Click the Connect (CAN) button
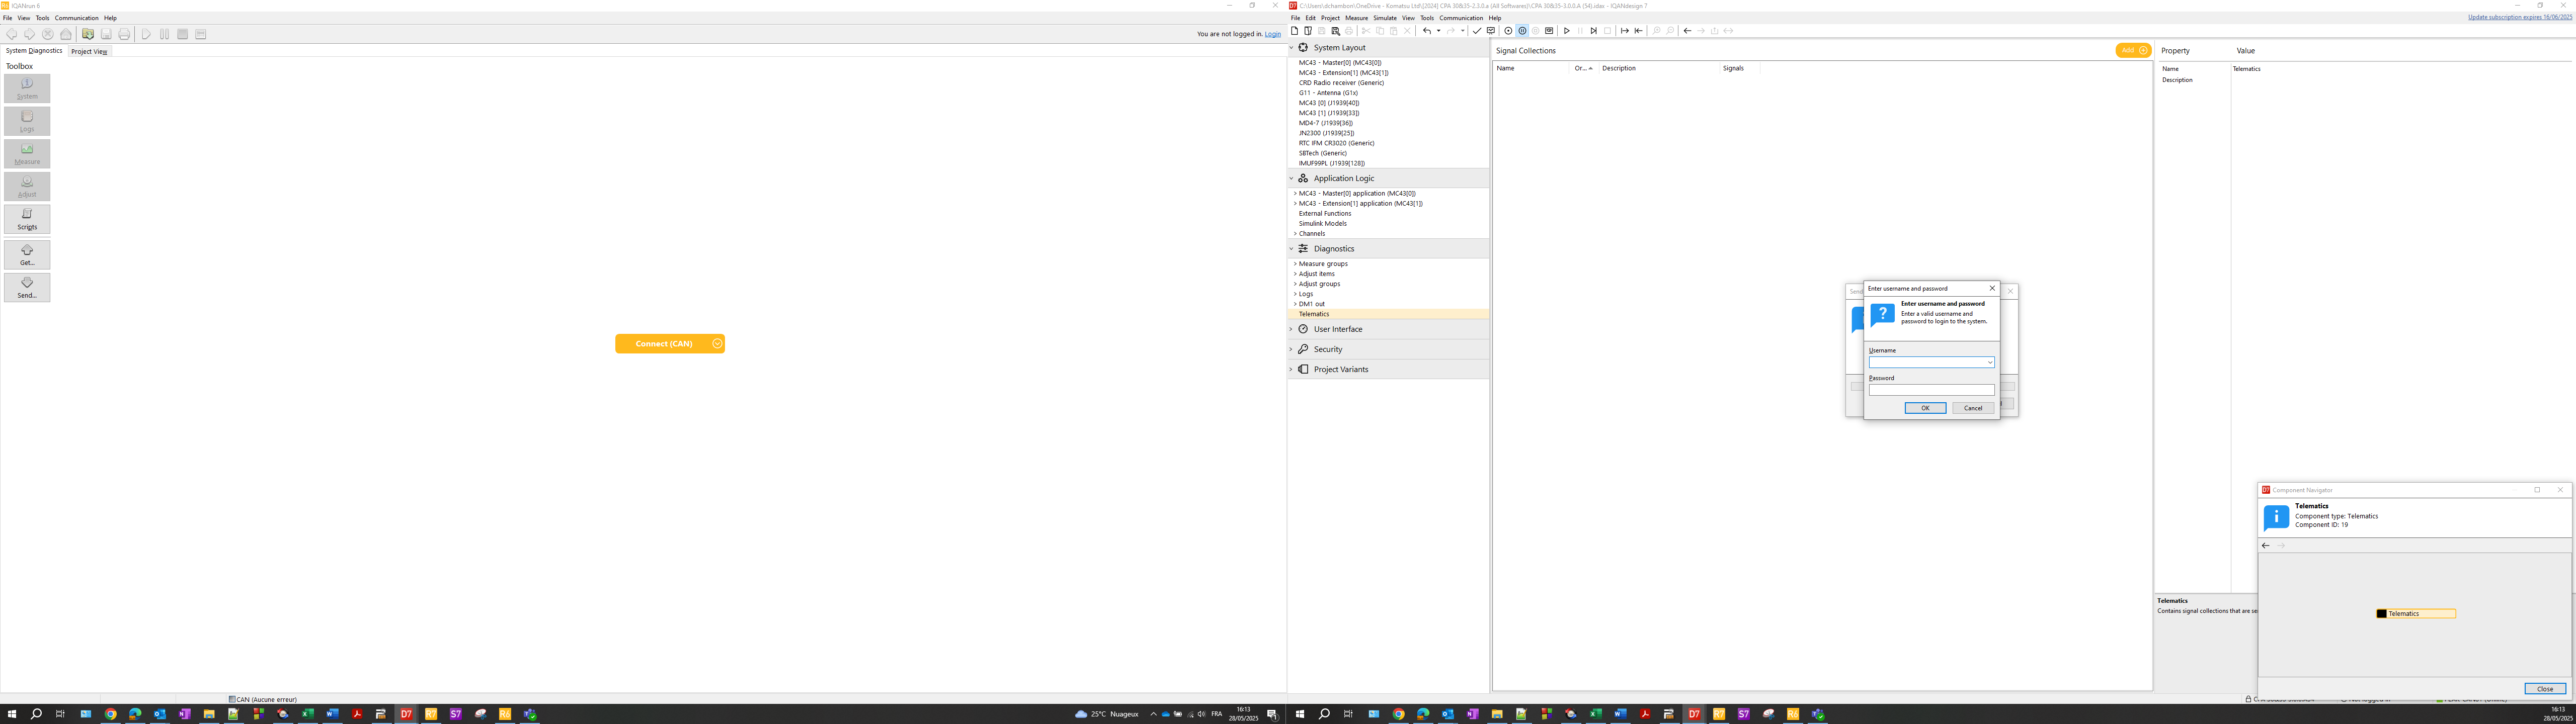 [664, 344]
